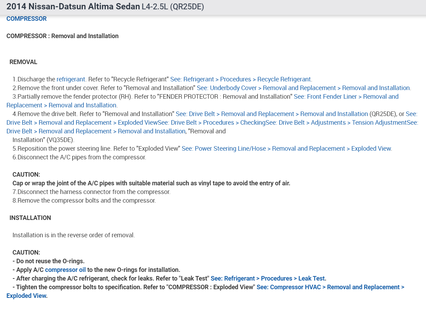The image size is (426, 310).
Task: Open the Recycle Refrigerant procedure link
Action: (x=241, y=79)
